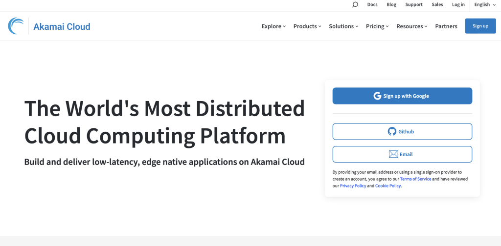
Task: Click the Google logo in the Sign up with Google button
Action: (x=377, y=96)
